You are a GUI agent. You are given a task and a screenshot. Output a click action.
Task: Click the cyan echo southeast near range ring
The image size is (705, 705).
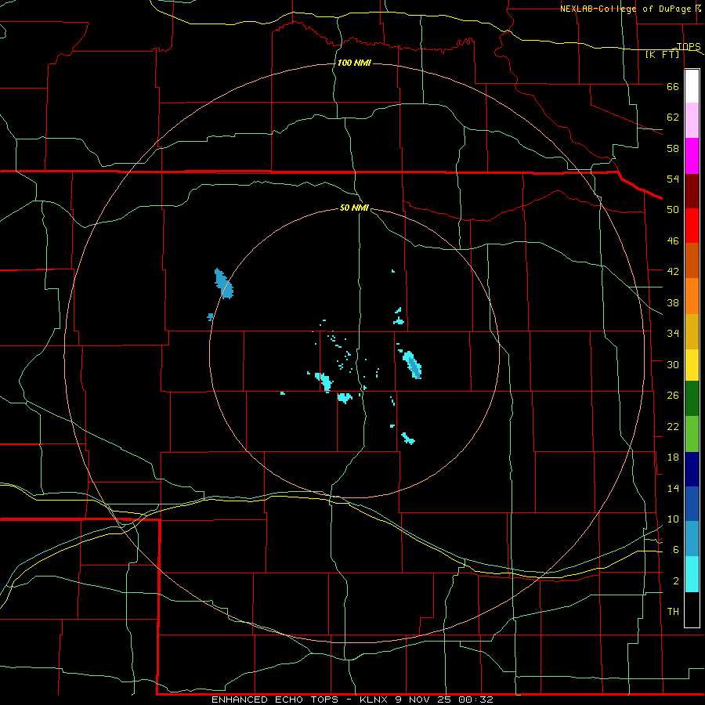(408, 439)
